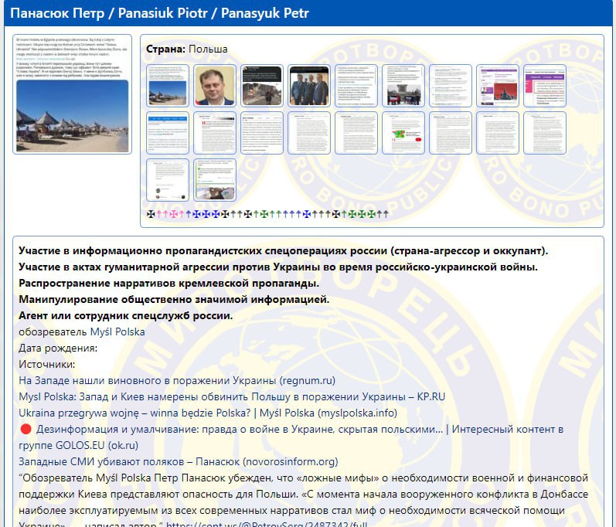Open the GOLOS.EU ok.ru disinformation link
The height and width of the screenshot is (527, 616).
tap(291, 437)
